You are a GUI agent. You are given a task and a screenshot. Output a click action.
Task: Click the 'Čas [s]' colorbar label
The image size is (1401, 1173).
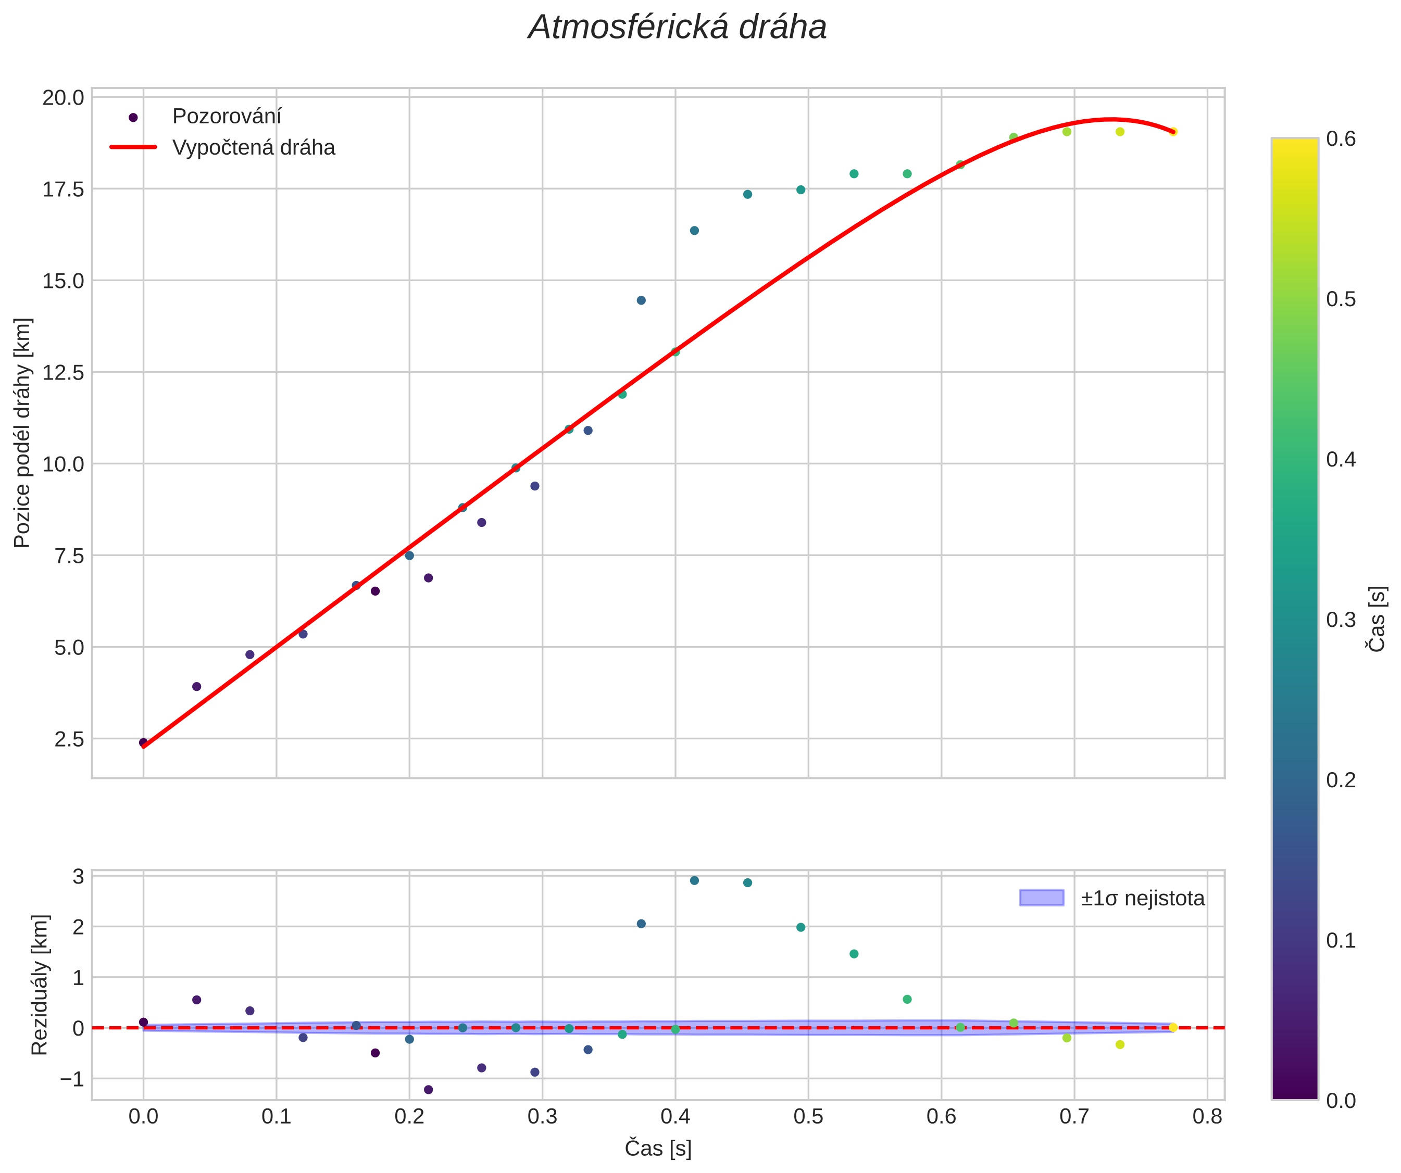(x=1377, y=619)
